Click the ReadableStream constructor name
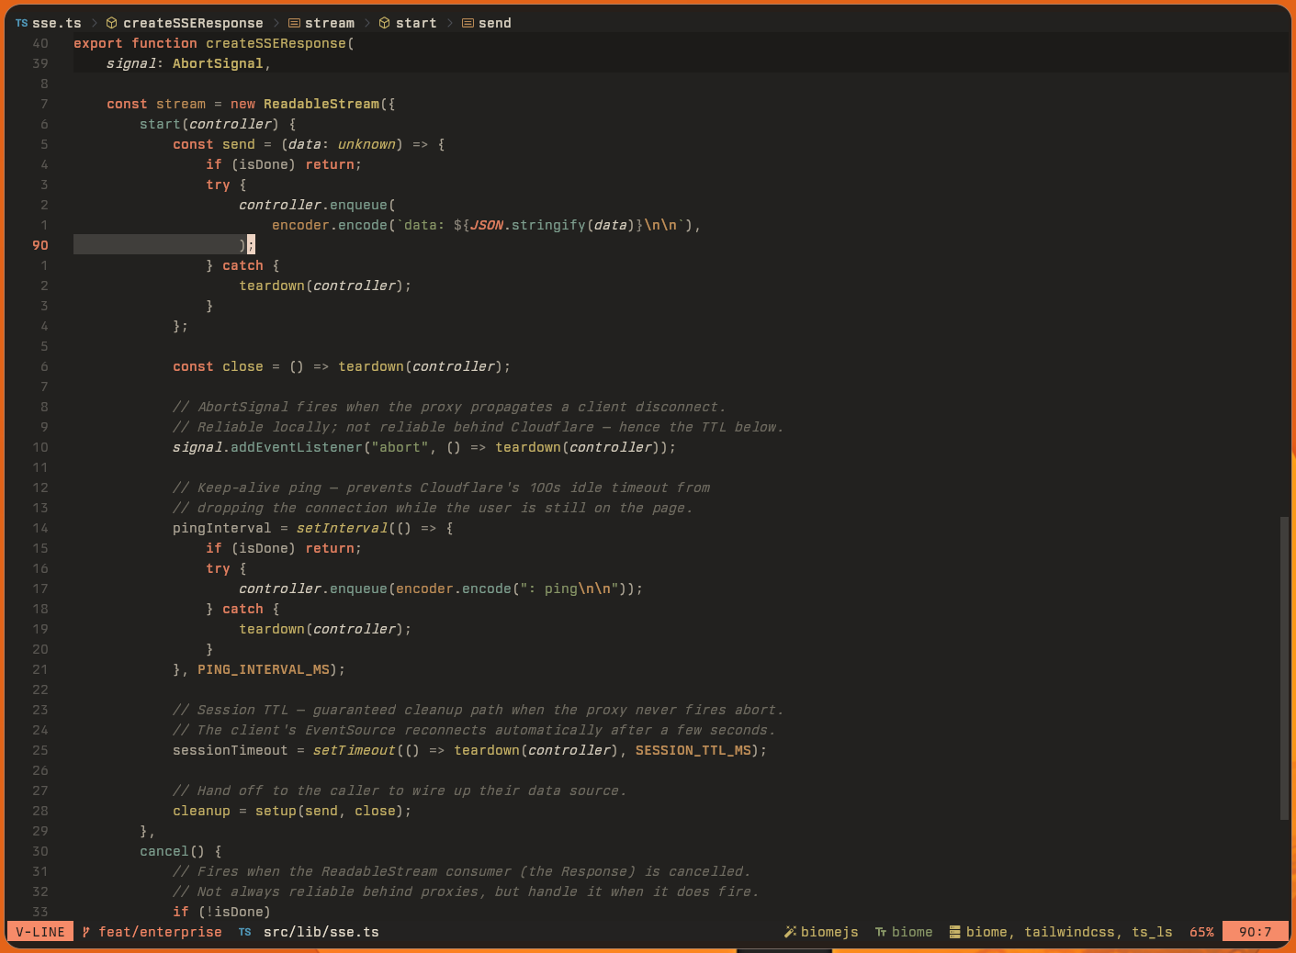 (321, 104)
